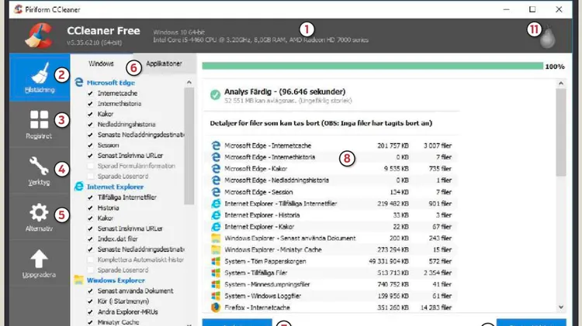The image size is (582, 326).
Task: Click the Alternativ sidebar label
Action: coord(39,228)
